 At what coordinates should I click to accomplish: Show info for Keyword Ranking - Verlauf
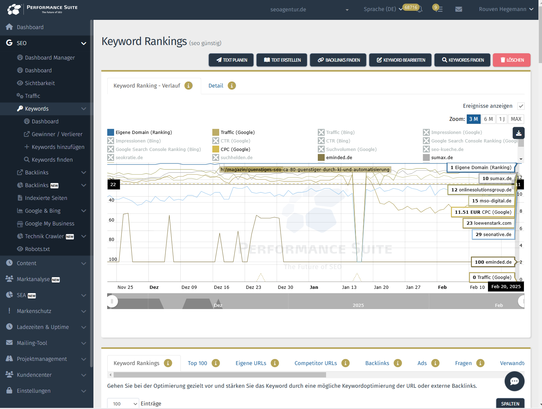click(189, 86)
